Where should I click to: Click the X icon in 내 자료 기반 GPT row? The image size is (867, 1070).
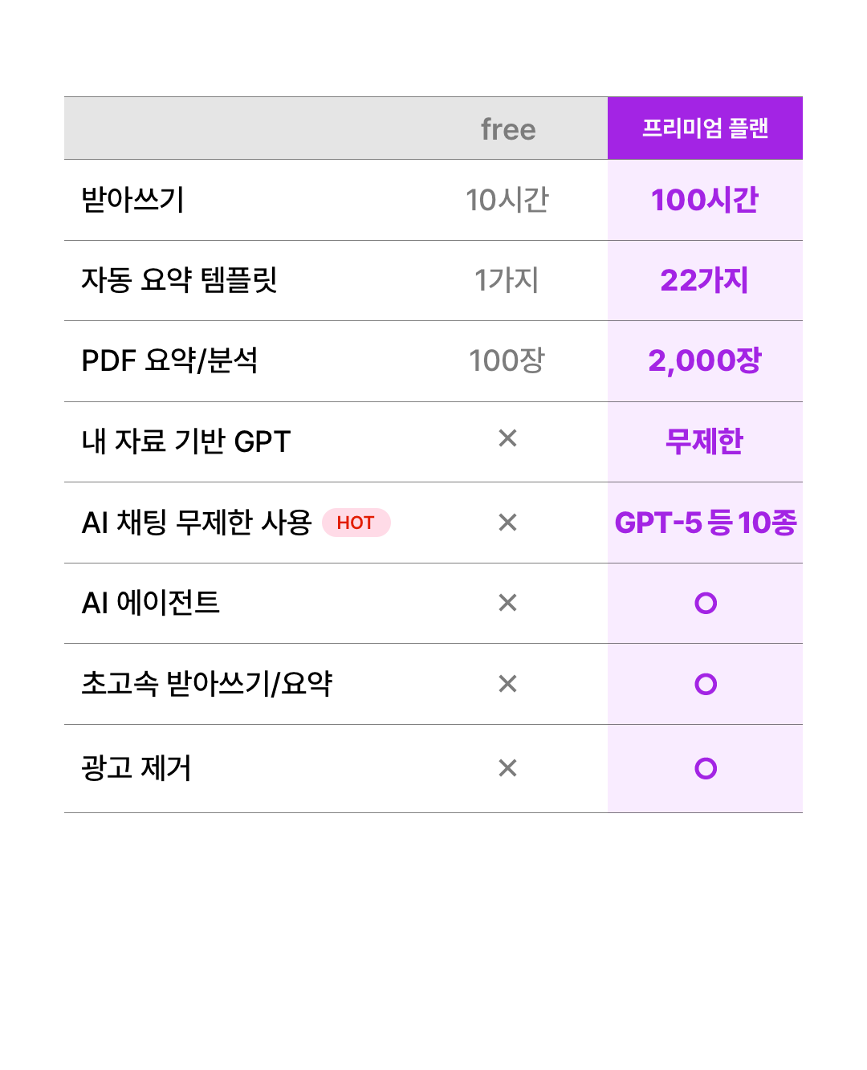pos(507,438)
